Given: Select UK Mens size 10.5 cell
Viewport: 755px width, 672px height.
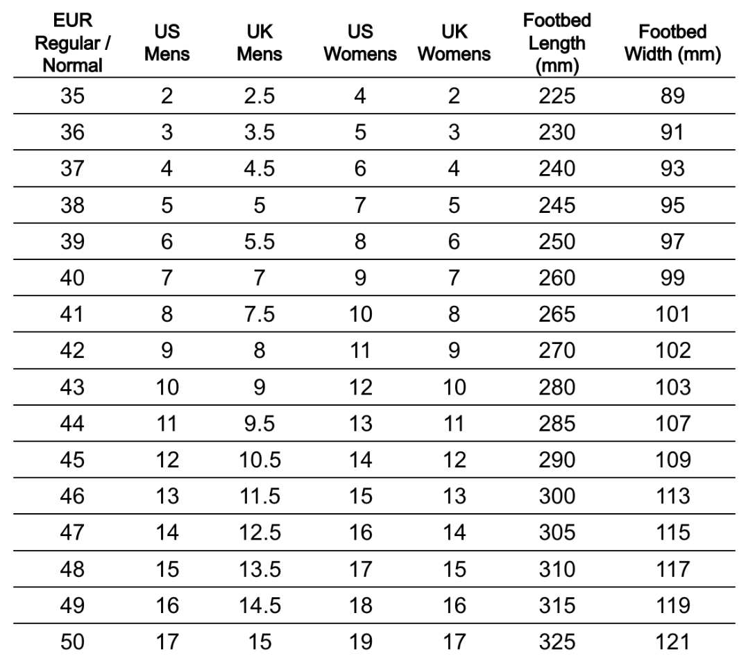Looking at the screenshot, I should click(x=259, y=460).
